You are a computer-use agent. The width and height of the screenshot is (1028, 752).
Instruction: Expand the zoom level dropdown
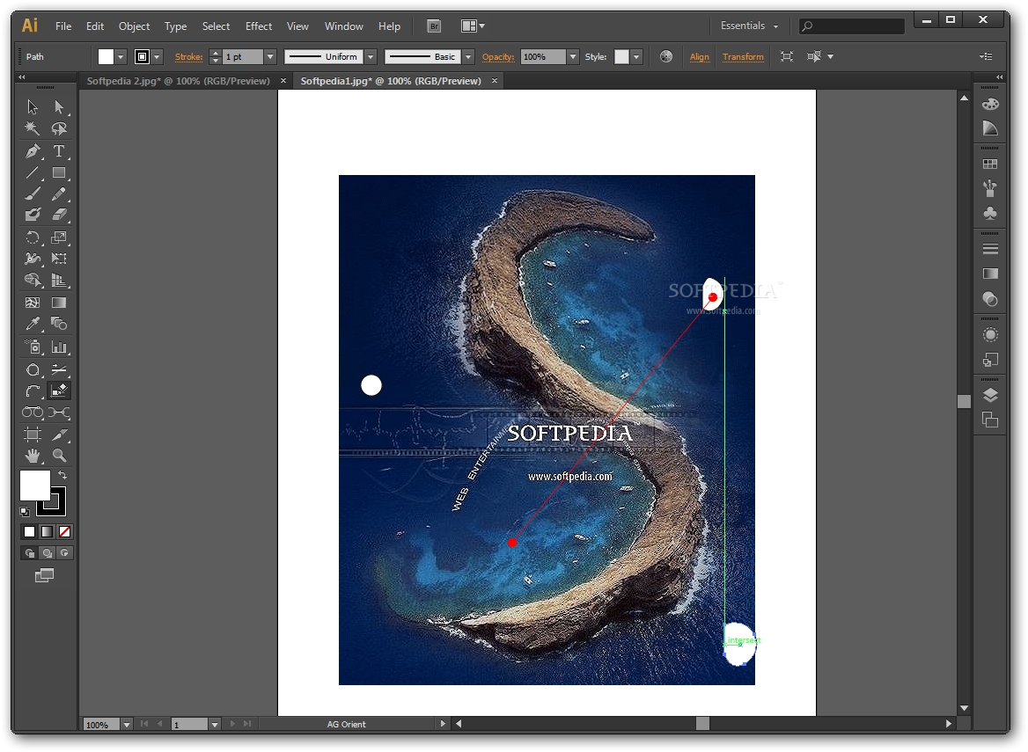pos(127,725)
